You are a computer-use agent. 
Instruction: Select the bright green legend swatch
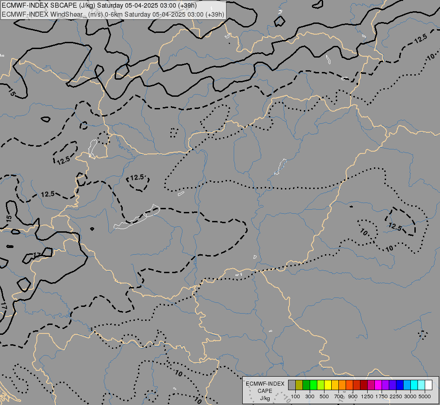tap(313, 385)
